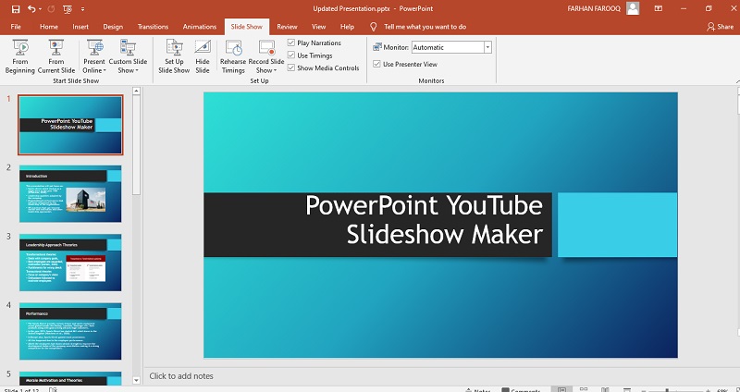Select the Slide Show tab
Image resolution: width=740 pixels, height=392 pixels.
click(x=247, y=27)
